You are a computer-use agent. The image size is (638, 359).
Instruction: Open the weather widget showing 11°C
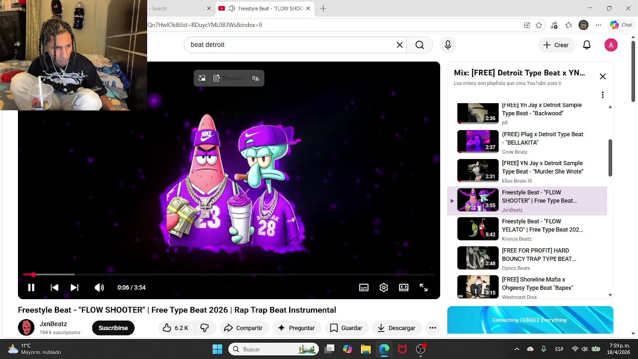35,349
